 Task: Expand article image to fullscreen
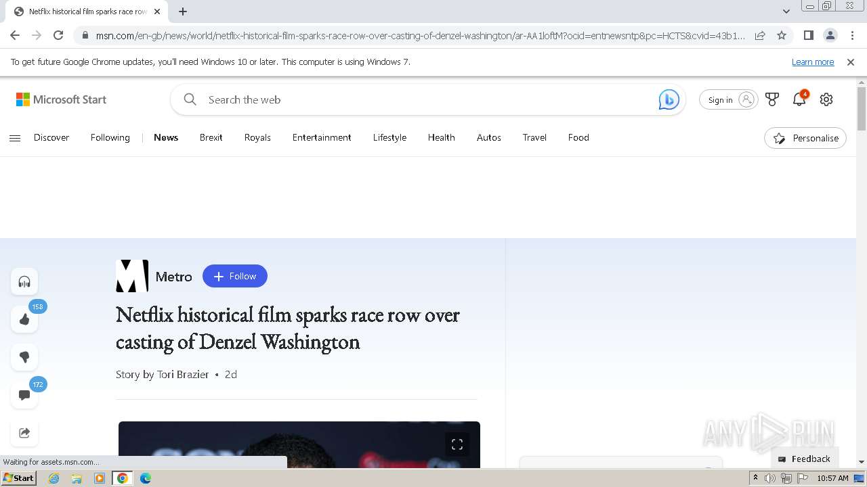pyautogui.click(x=457, y=444)
